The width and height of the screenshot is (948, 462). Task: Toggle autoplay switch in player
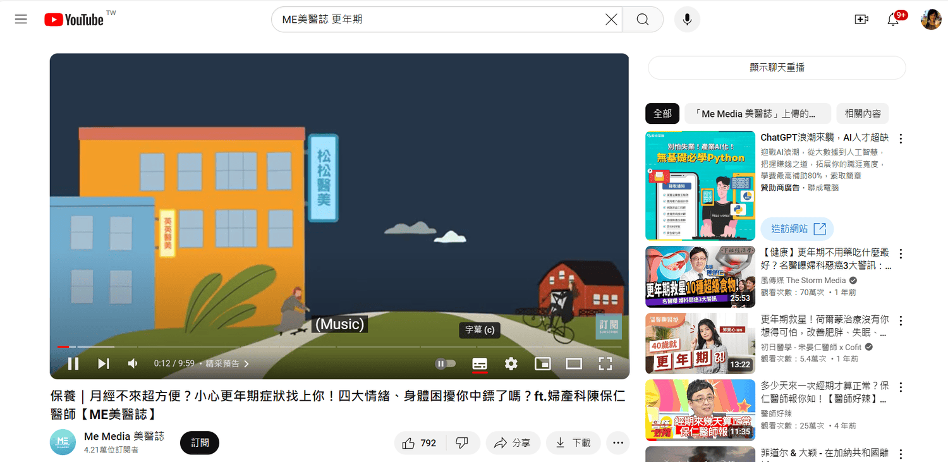coord(446,363)
